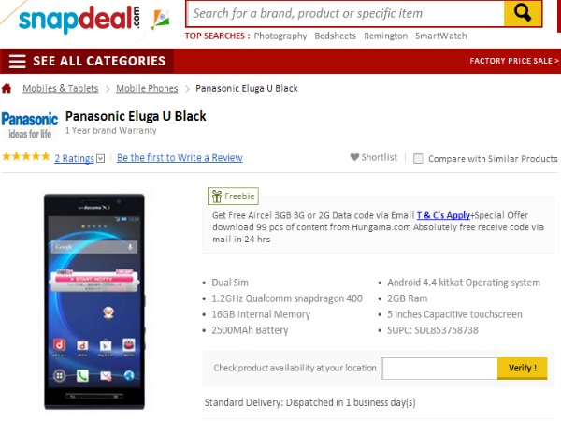561x421 pixels.
Task: Open the hamburger menu icon
Action: pyautogui.click(x=17, y=61)
